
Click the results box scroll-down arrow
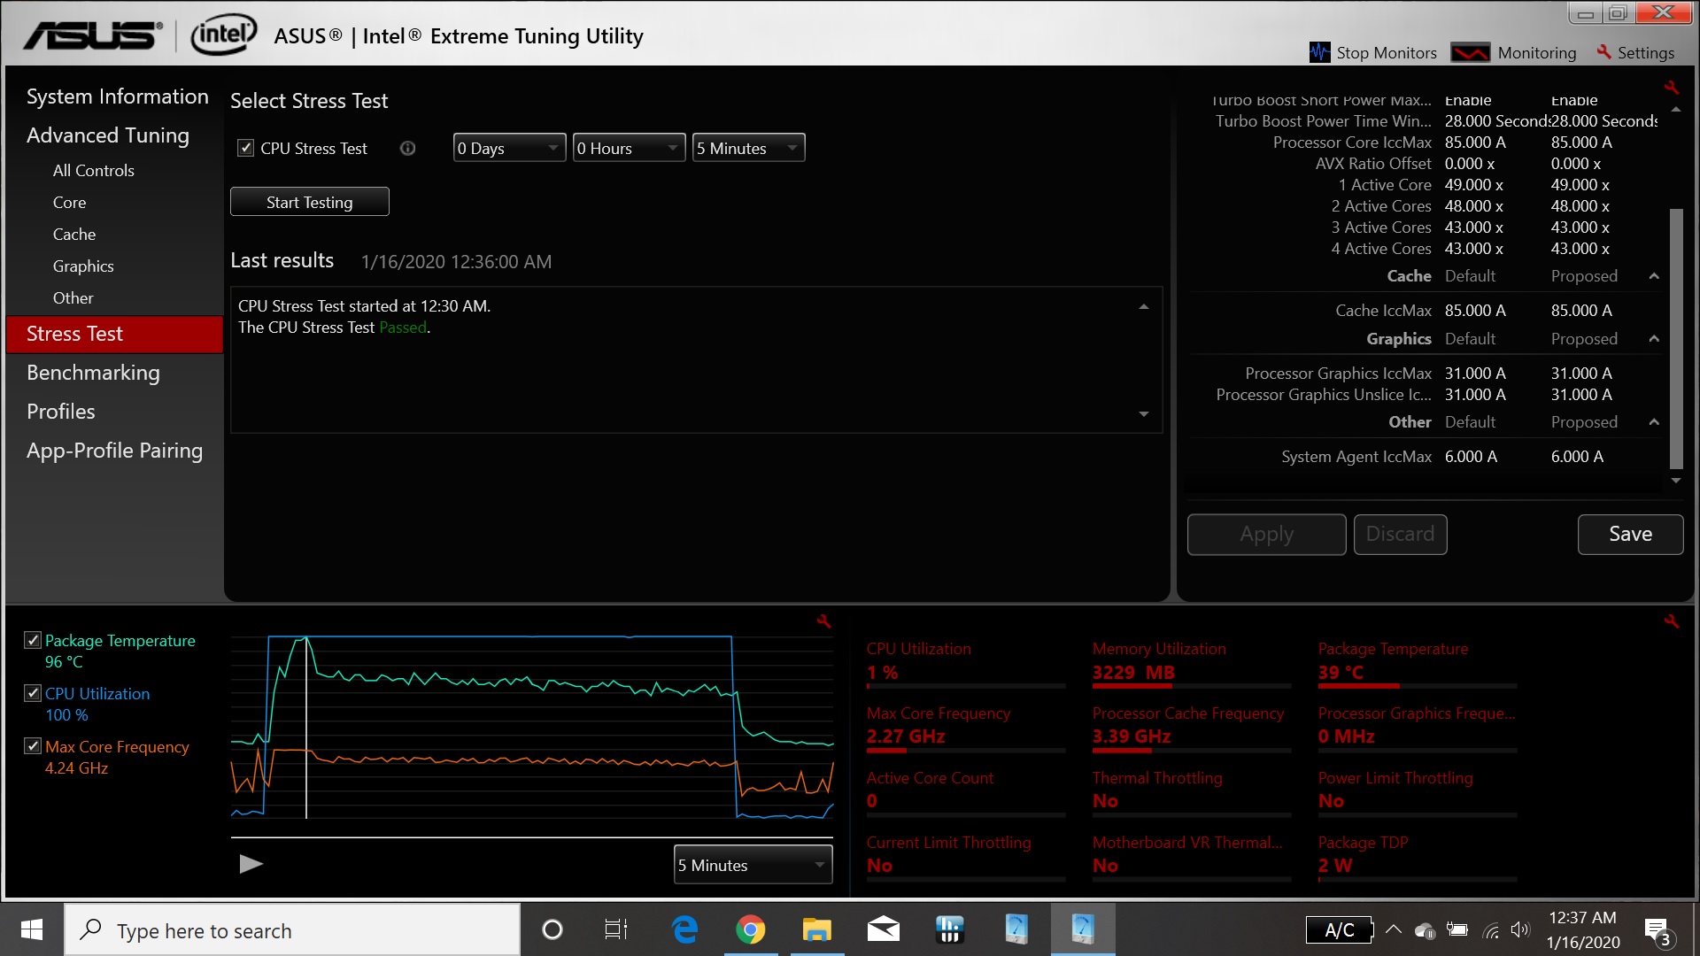(1144, 414)
